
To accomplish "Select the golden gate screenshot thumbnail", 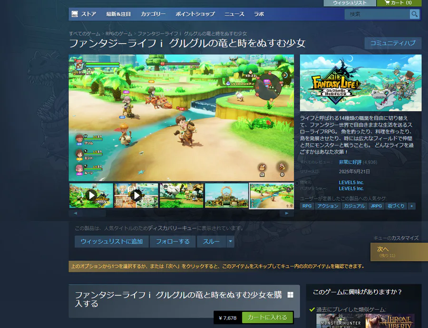I will click(x=226, y=196).
